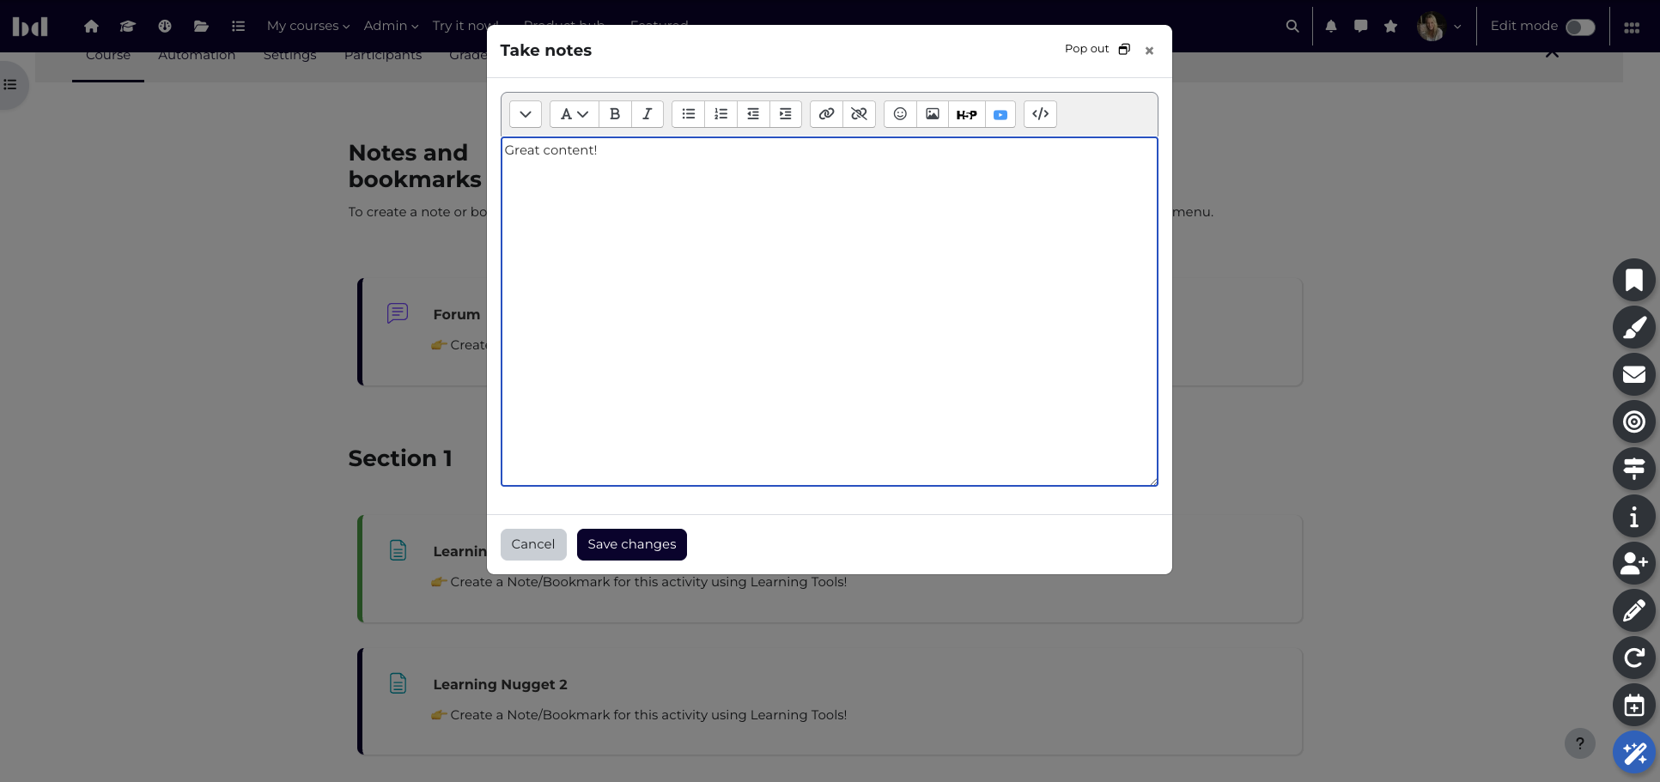
Task: Click the bookmark floating button
Action: click(x=1634, y=280)
